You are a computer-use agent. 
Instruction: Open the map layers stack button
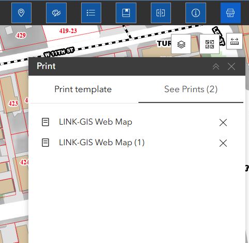coord(181,44)
